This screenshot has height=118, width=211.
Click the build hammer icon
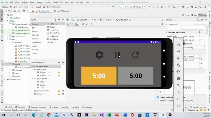coord(113,7)
